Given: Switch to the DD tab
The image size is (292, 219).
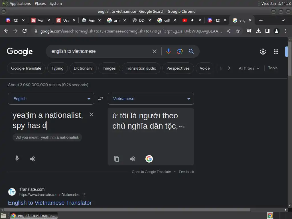Looking at the screenshot, I should click(142, 20).
